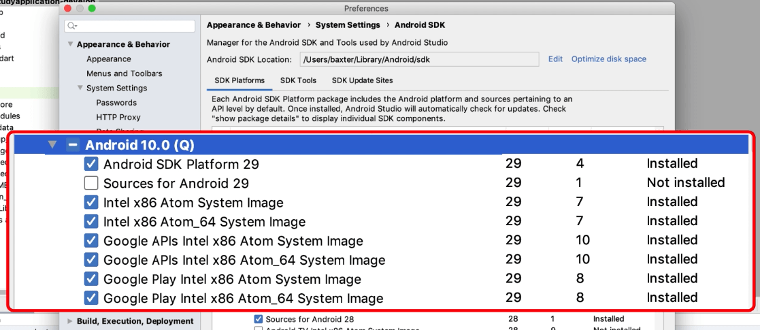Select Android SDK Platform 29 row text

pyautogui.click(x=181, y=164)
